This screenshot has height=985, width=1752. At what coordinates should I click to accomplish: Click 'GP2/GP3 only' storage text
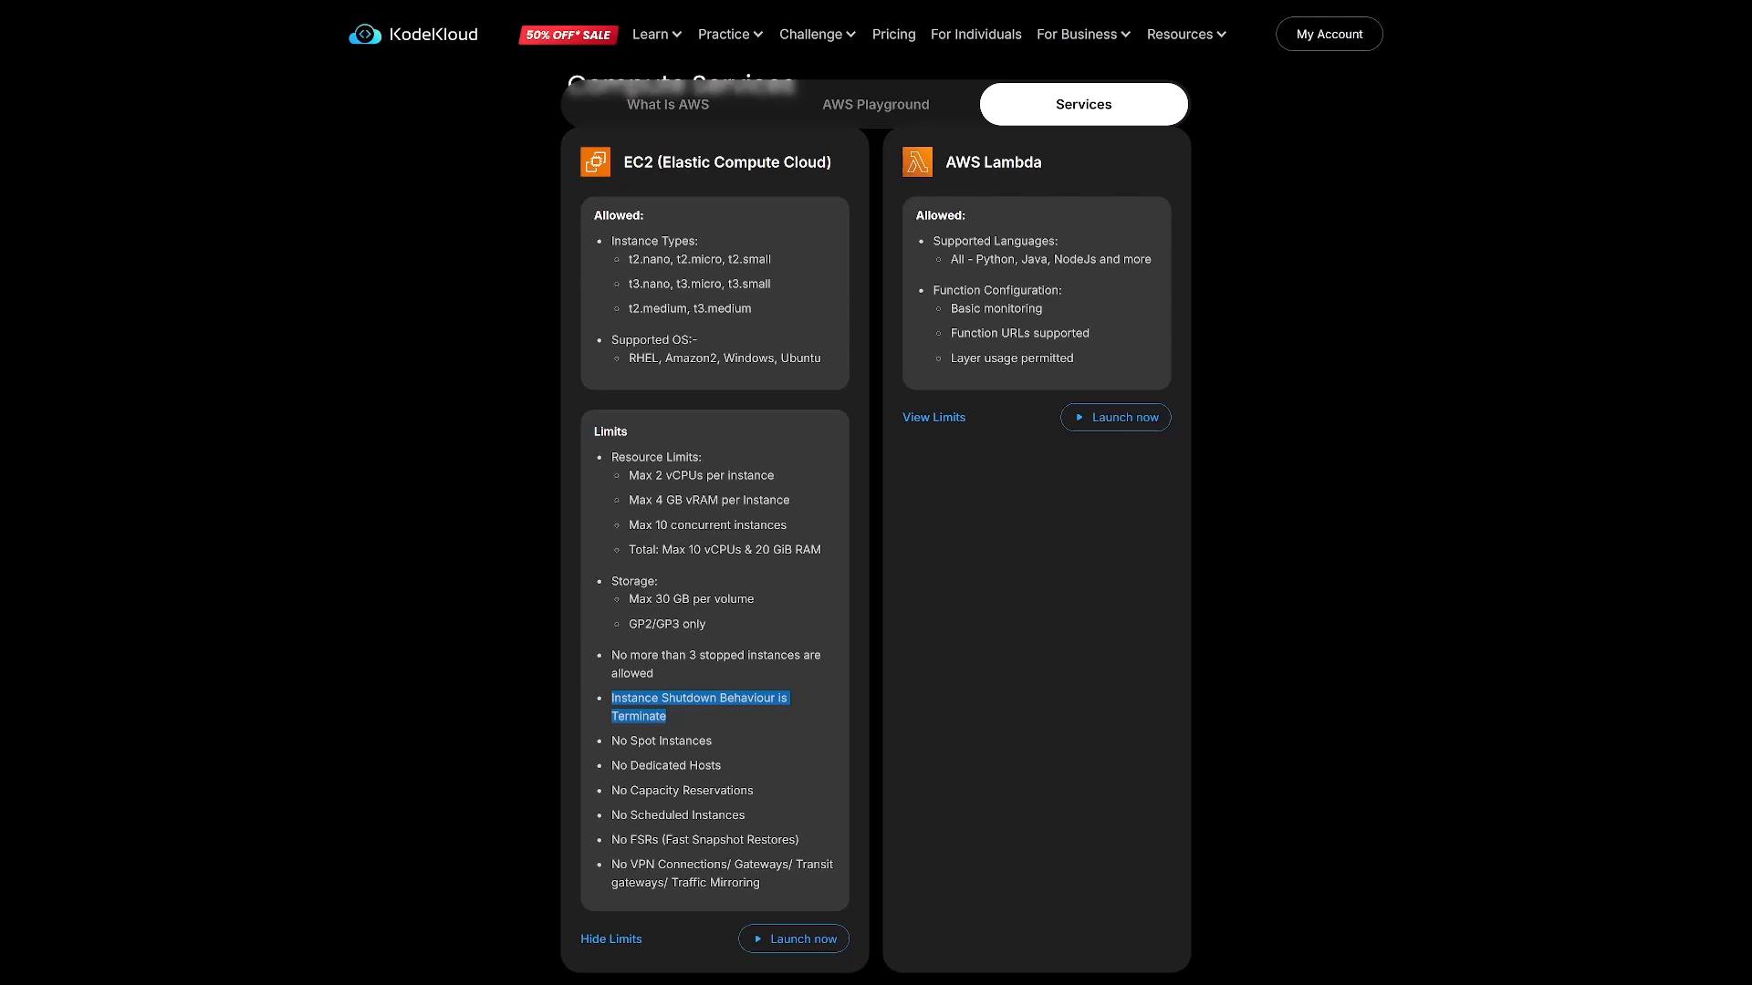pyautogui.click(x=667, y=625)
